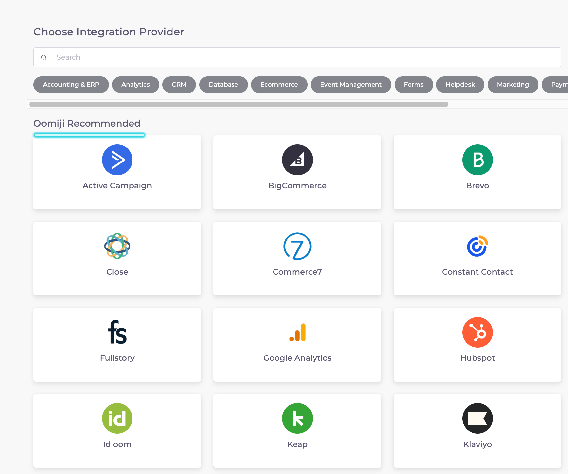568x474 pixels.
Task: Click the BigCommerce logo icon
Action: pyautogui.click(x=297, y=160)
